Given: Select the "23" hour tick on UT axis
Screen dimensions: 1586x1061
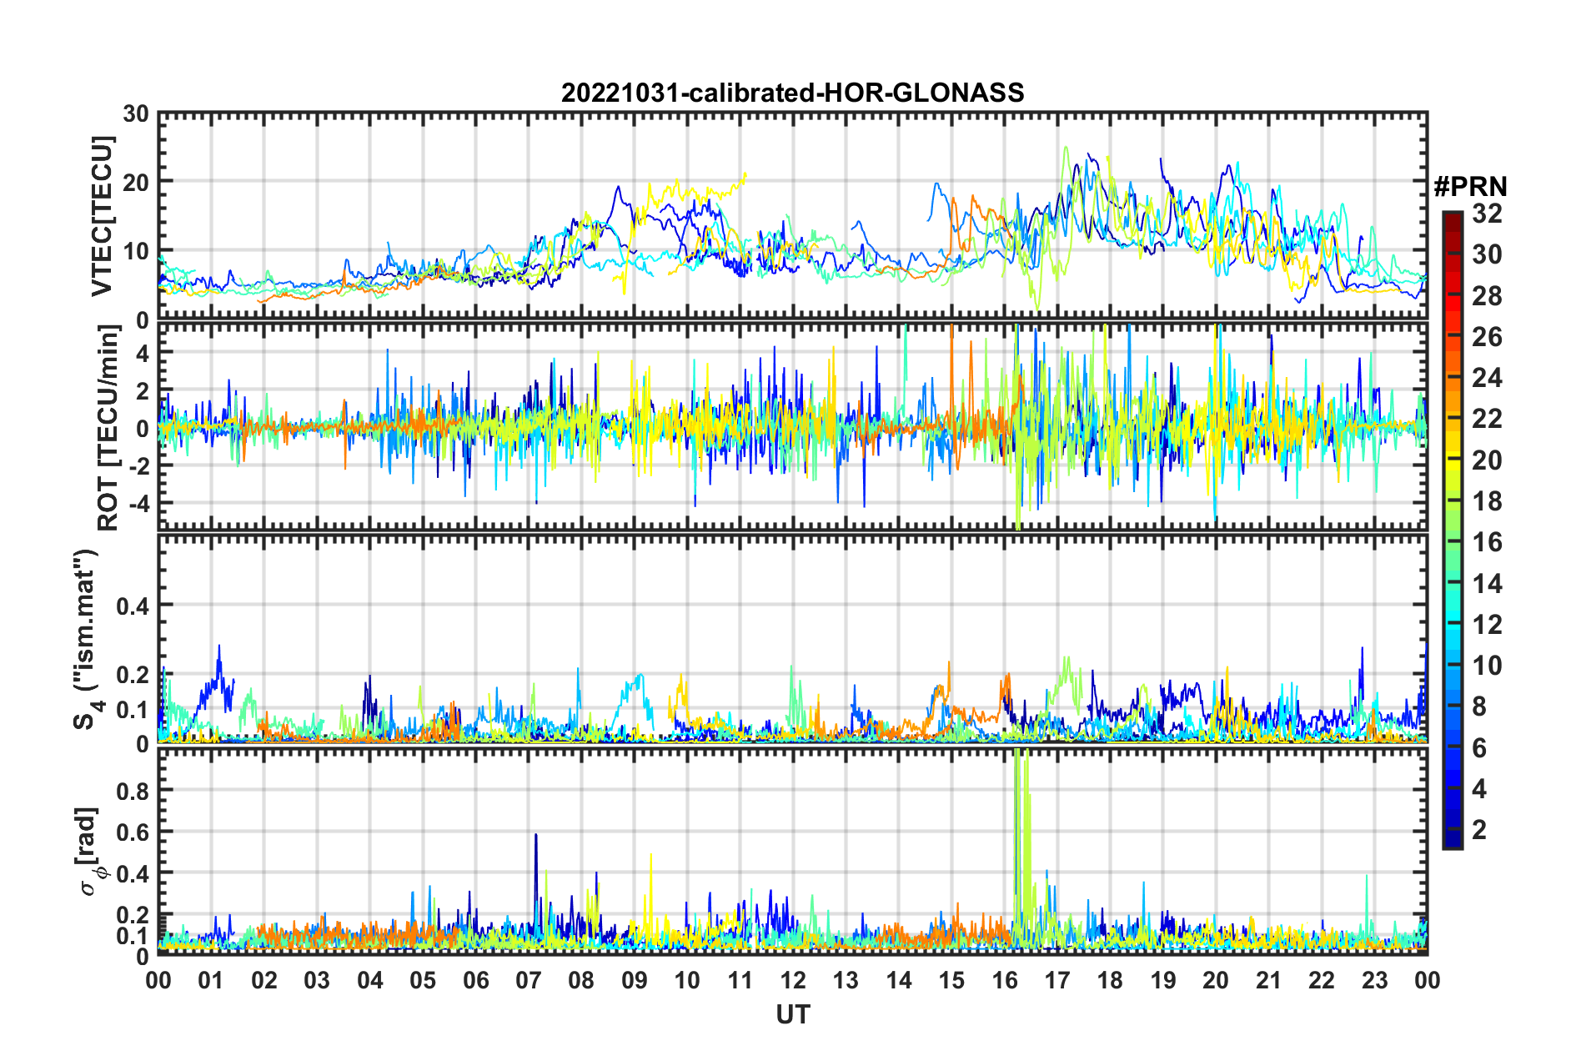Looking at the screenshot, I should pos(1374,981).
